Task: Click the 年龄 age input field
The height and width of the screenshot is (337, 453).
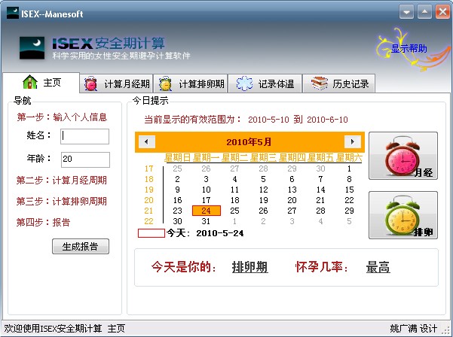Action: click(x=85, y=159)
